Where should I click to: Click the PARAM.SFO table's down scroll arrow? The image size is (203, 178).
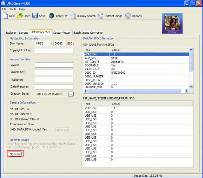191,86
